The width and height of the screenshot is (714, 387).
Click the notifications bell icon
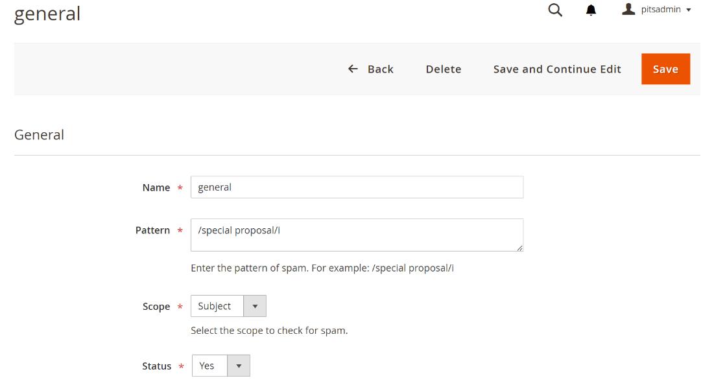click(591, 10)
